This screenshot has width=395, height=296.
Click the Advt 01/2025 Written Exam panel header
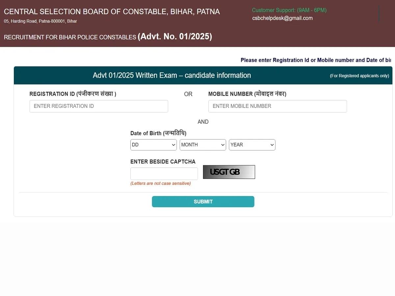[172, 75]
